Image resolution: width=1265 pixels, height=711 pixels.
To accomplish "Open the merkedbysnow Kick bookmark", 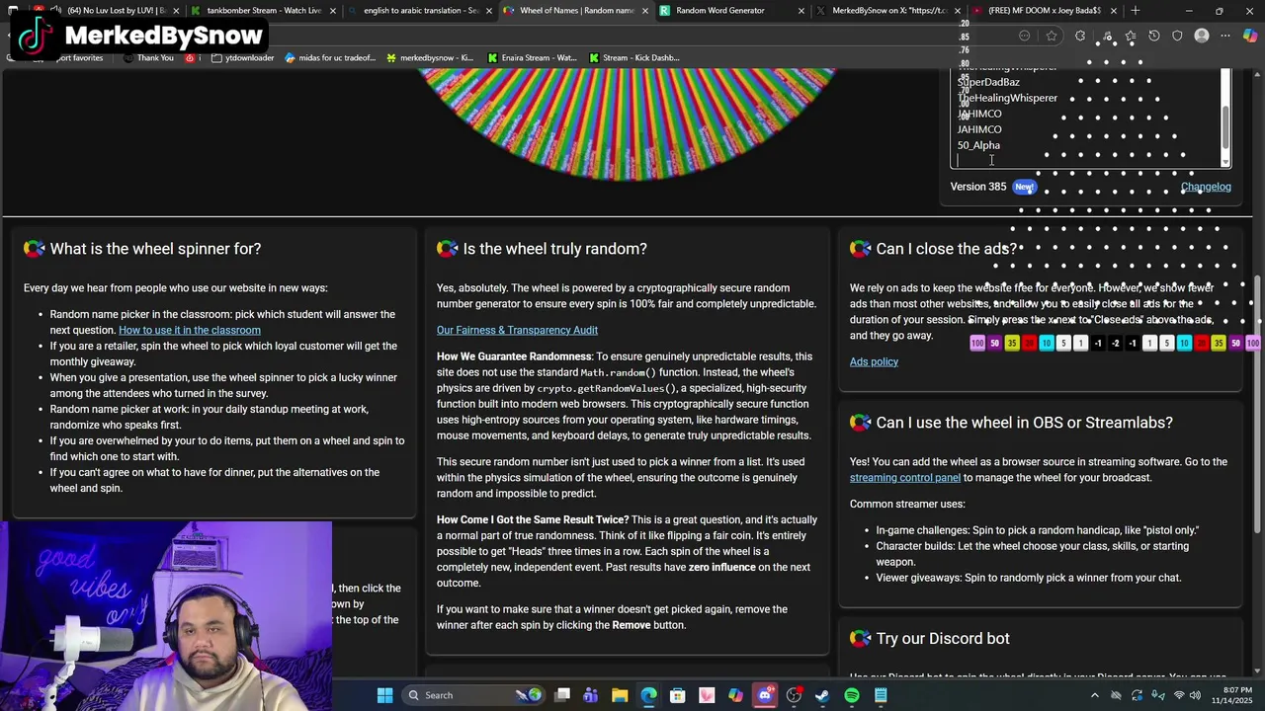I will (430, 57).
